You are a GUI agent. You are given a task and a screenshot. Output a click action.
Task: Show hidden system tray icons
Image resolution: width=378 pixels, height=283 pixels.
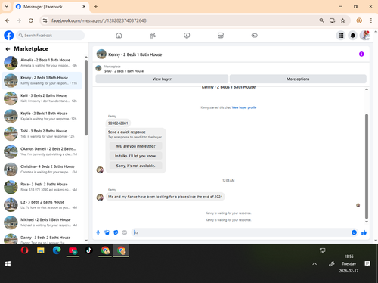[314, 264]
